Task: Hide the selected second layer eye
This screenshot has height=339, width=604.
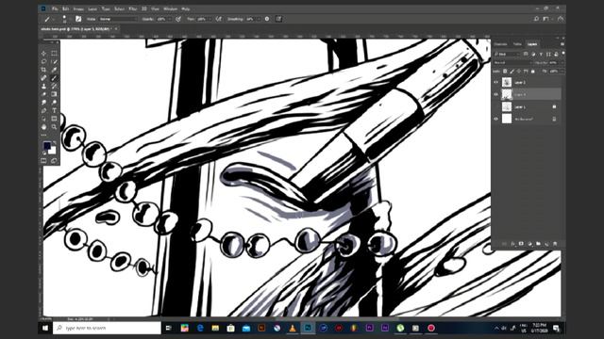Action: pyautogui.click(x=496, y=94)
